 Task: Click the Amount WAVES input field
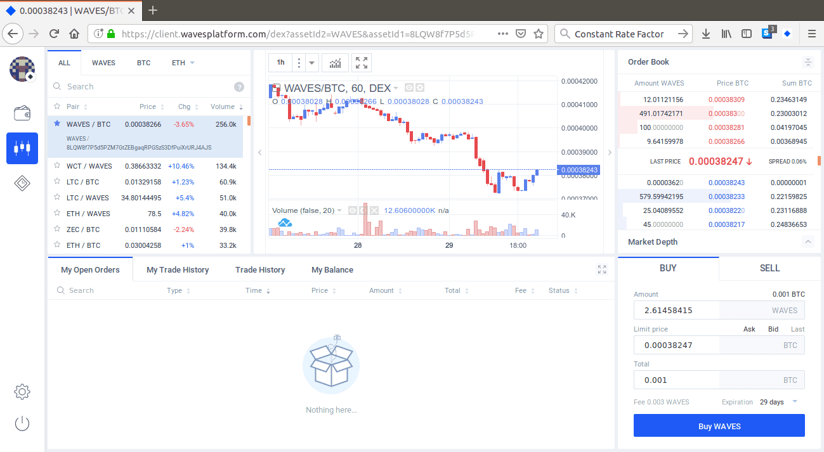[x=719, y=311]
